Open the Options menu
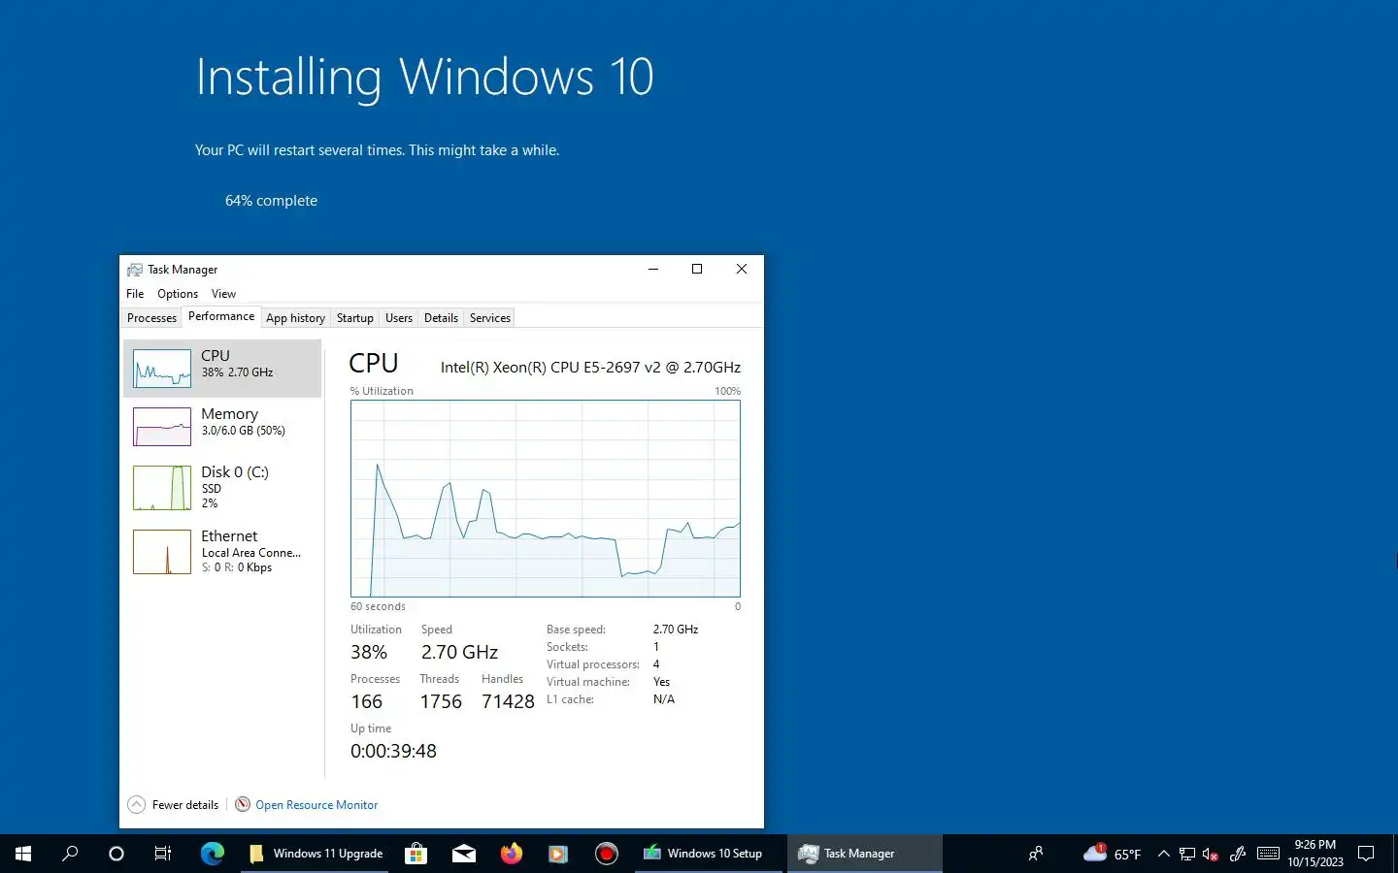The width and height of the screenshot is (1398, 873). 178,294
